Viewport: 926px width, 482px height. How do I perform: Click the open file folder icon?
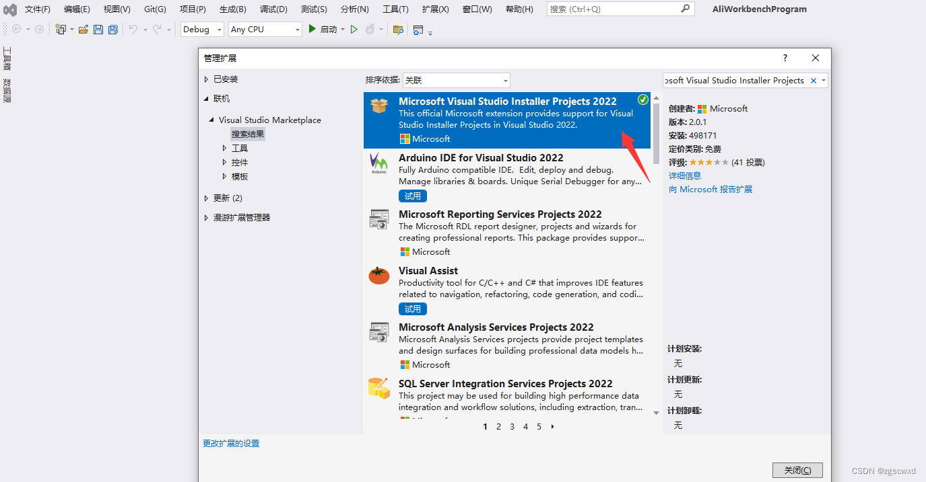pyautogui.click(x=84, y=30)
